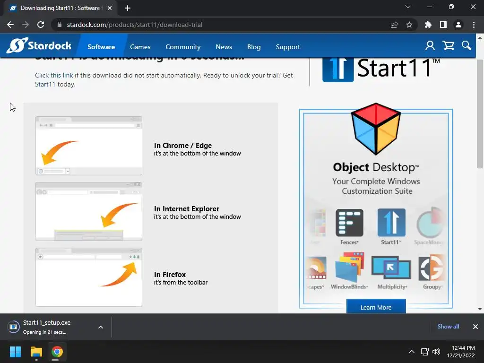Click the Chrome taskbar icon
The image size is (484, 363).
(x=57, y=352)
